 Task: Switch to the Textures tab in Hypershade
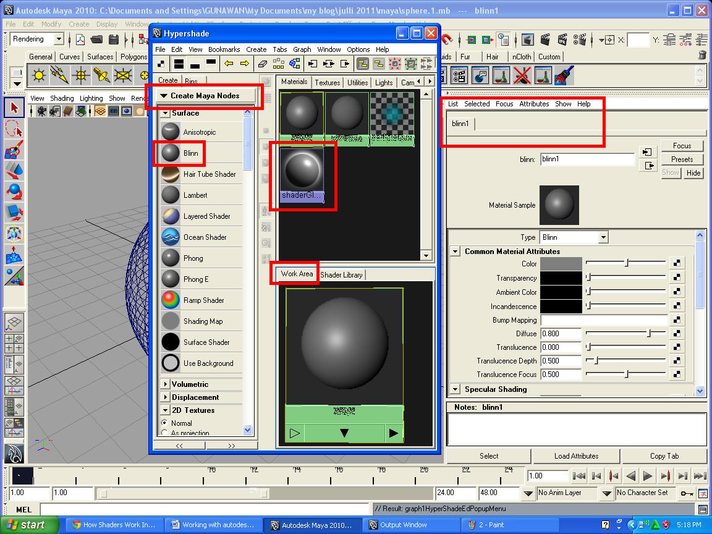click(x=328, y=83)
